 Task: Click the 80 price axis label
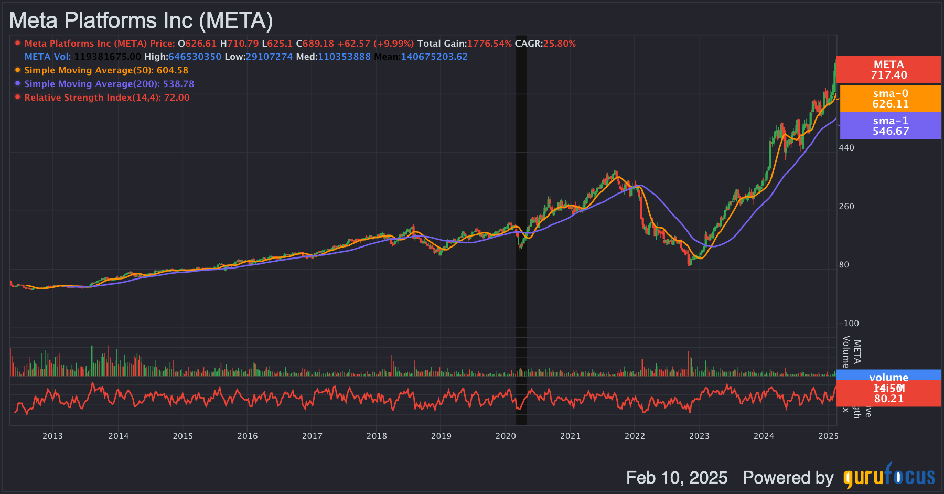click(x=844, y=265)
